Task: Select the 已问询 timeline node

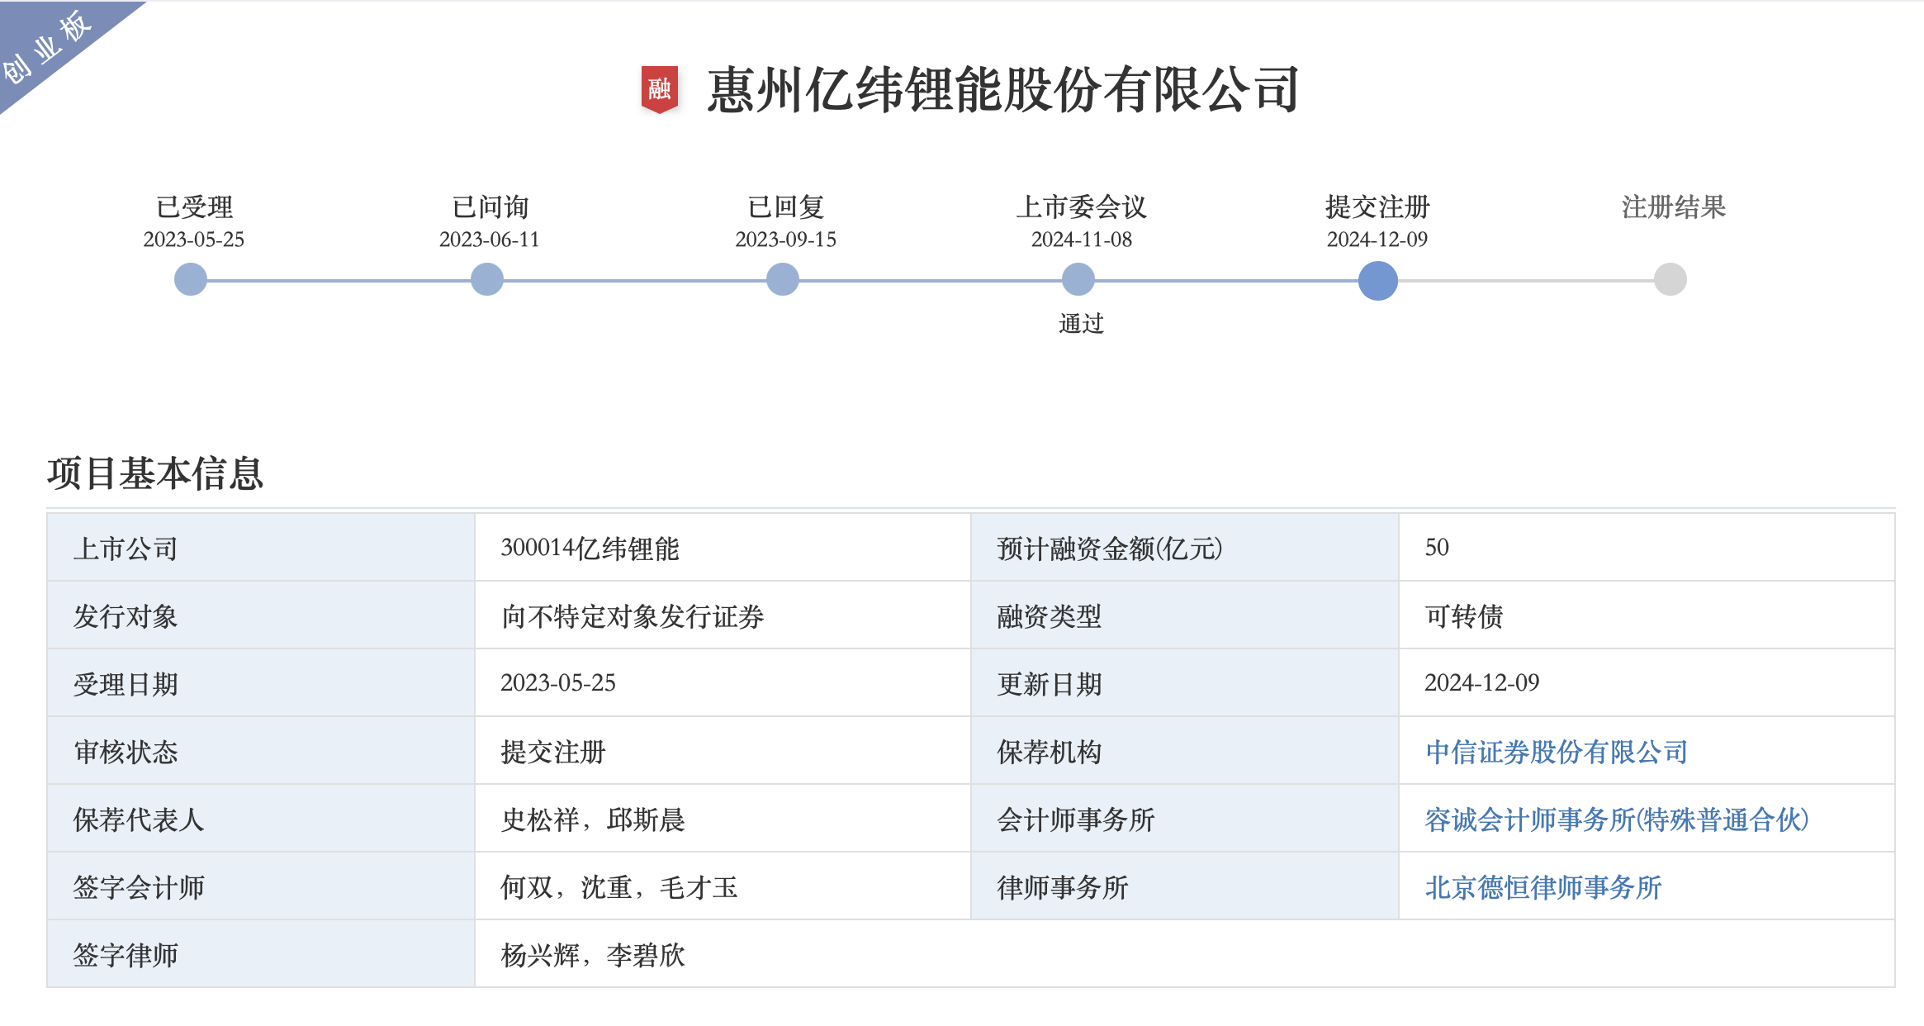Action: click(487, 279)
